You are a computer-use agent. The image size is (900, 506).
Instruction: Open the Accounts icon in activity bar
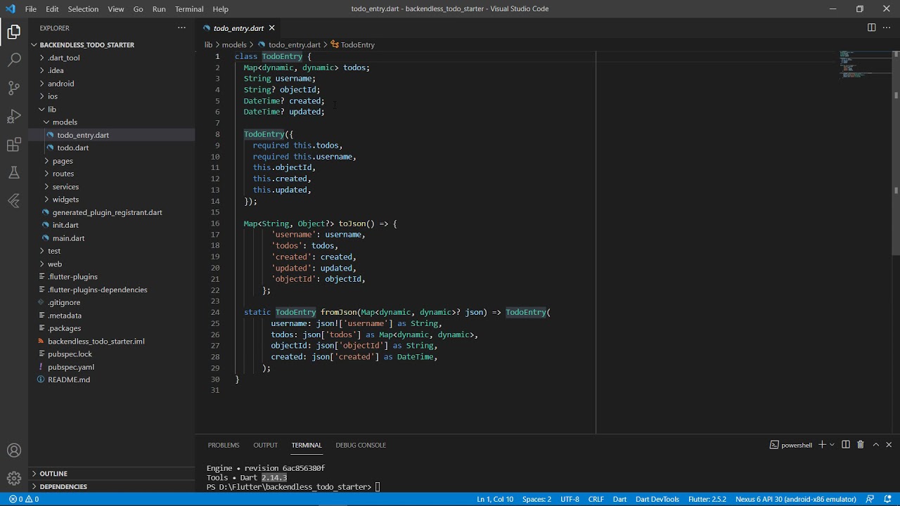(x=14, y=450)
